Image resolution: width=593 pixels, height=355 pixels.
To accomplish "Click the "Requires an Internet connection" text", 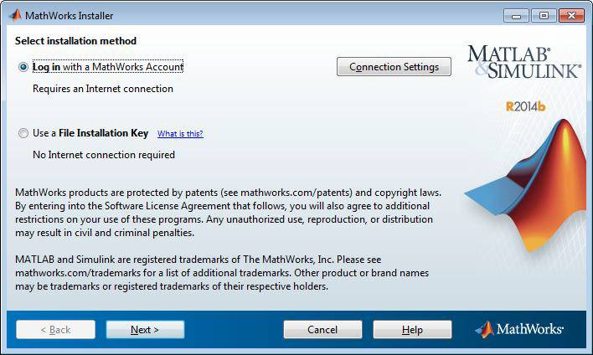I will click(x=103, y=89).
